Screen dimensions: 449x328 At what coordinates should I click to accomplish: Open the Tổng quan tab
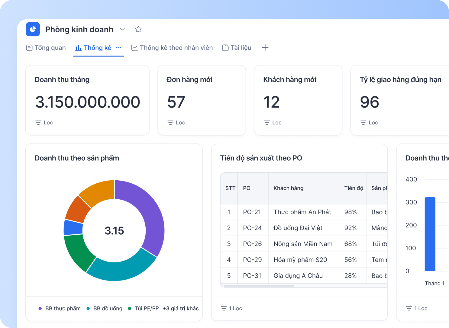coord(46,48)
